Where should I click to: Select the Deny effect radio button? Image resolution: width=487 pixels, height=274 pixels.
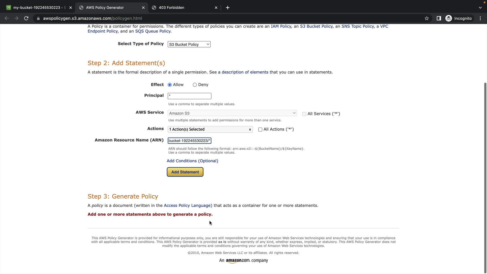pos(195,85)
